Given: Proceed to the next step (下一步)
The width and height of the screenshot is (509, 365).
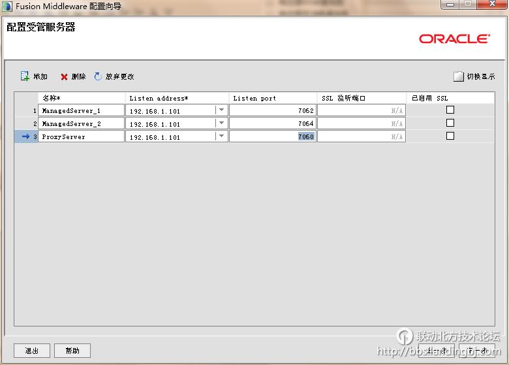Looking at the screenshot, I should point(477,351).
